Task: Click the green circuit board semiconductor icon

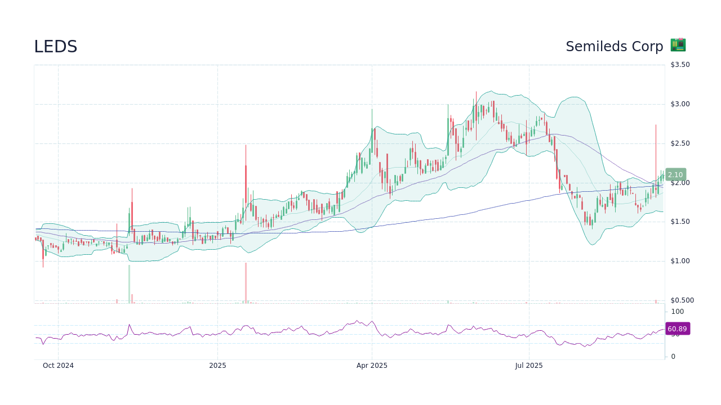Action: click(x=678, y=45)
